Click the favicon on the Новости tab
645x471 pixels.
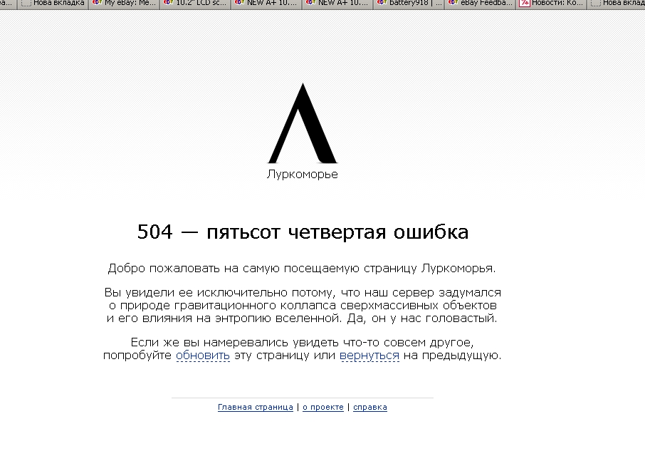524,4
